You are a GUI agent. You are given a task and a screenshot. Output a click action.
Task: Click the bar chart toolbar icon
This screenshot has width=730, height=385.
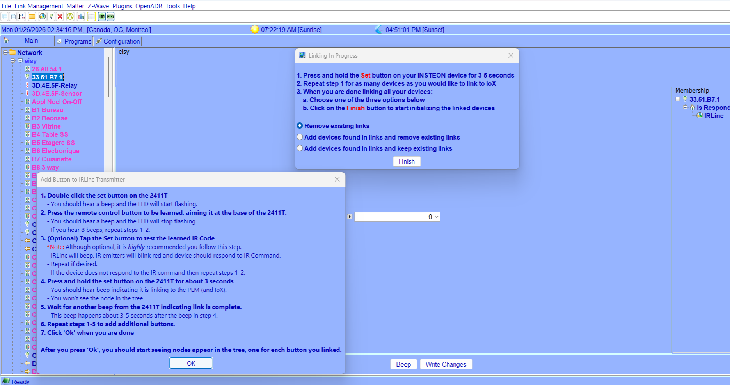tap(81, 16)
